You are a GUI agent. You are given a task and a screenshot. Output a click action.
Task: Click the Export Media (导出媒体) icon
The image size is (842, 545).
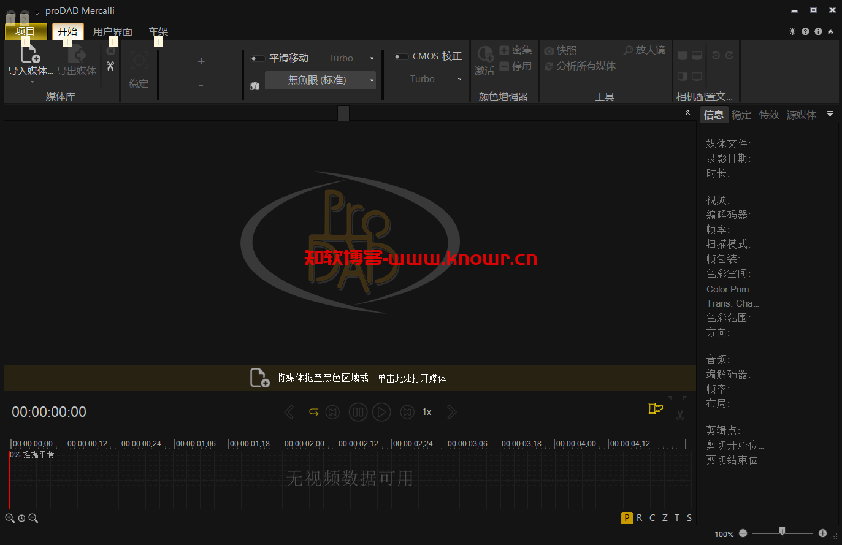(77, 54)
